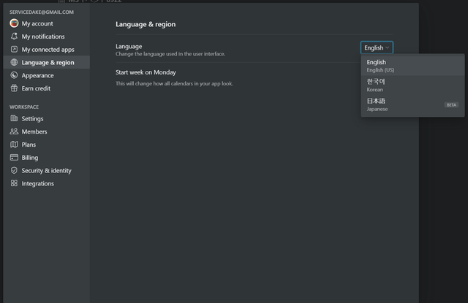468x303 pixels.
Task: Choose English (US) from language list
Action: pyautogui.click(x=412, y=66)
